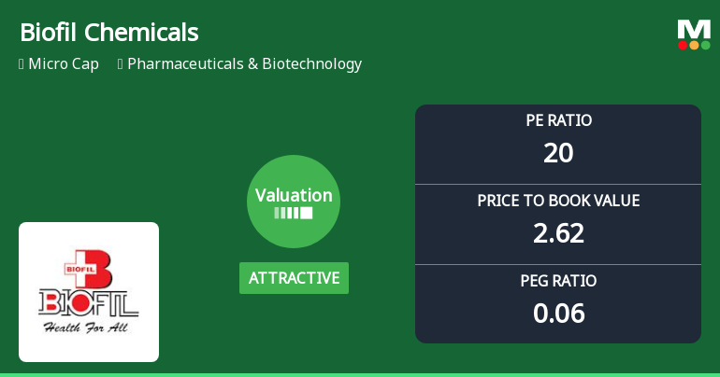Click the 2.62 price to book value
720x377 pixels.
(x=558, y=233)
